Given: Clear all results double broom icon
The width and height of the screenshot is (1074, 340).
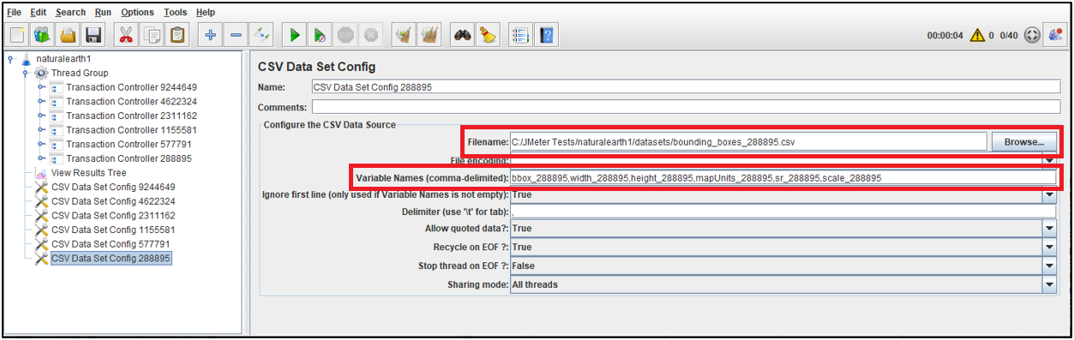Looking at the screenshot, I should point(429,35).
